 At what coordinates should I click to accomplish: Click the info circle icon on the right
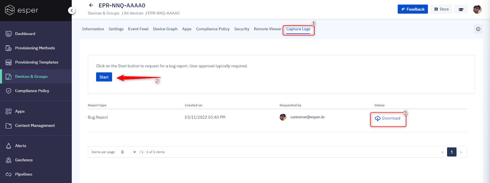[x=478, y=29]
